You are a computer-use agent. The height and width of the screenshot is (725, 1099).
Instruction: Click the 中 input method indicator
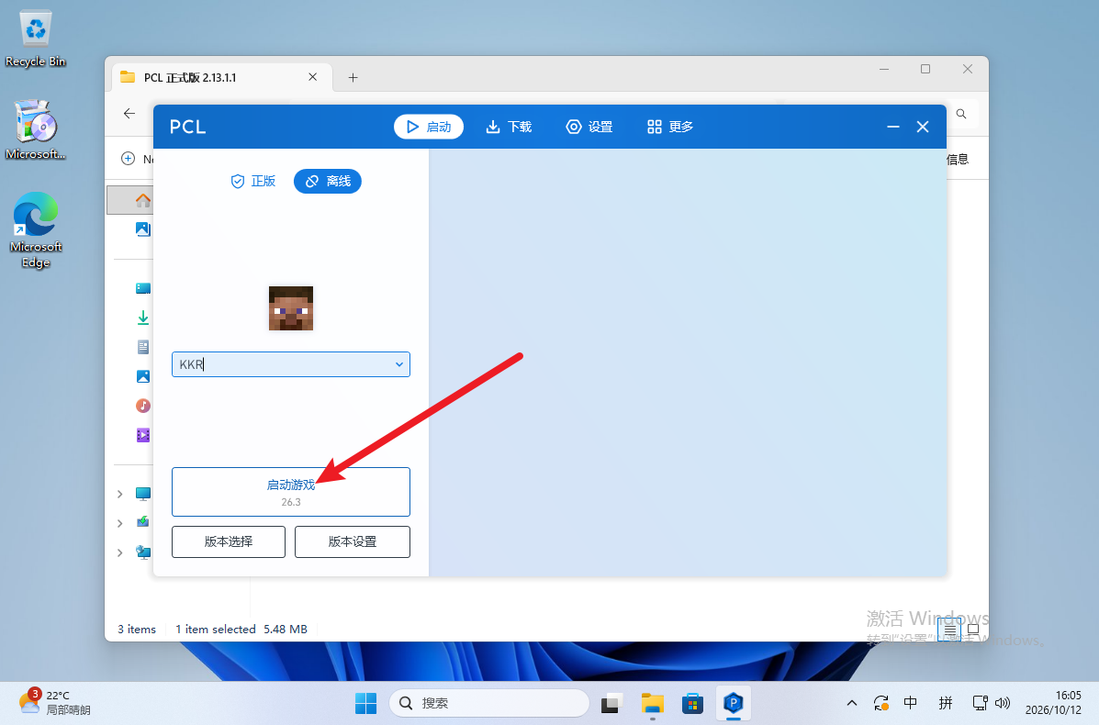[x=911, y=703]
